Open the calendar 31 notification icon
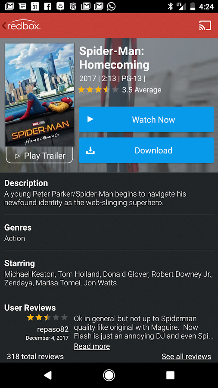218x388 pixels. click(x=35, y=6)
